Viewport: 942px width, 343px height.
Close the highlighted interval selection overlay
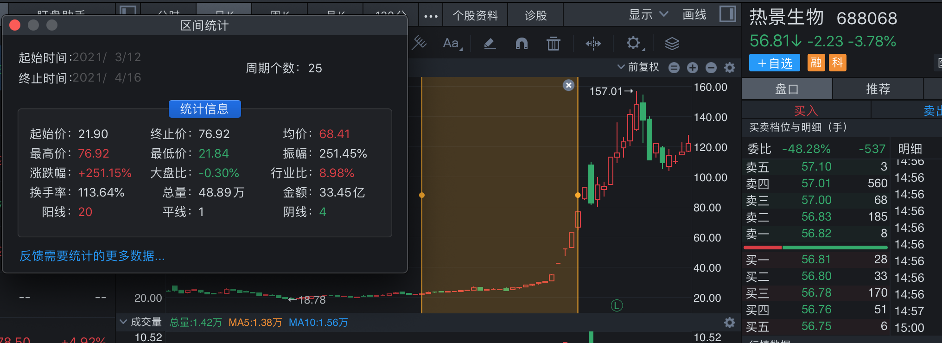click(568, 85)
